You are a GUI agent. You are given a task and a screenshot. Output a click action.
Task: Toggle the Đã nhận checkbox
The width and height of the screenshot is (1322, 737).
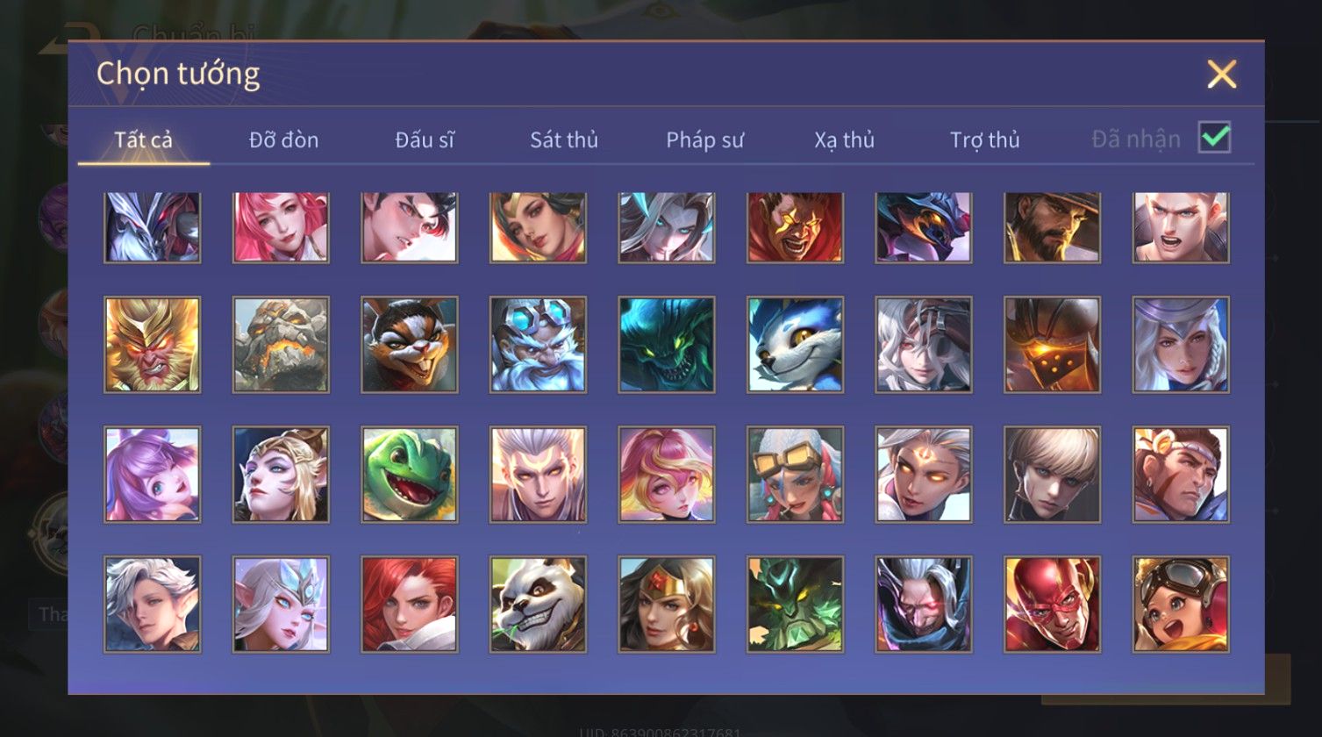click(1215, 137)
